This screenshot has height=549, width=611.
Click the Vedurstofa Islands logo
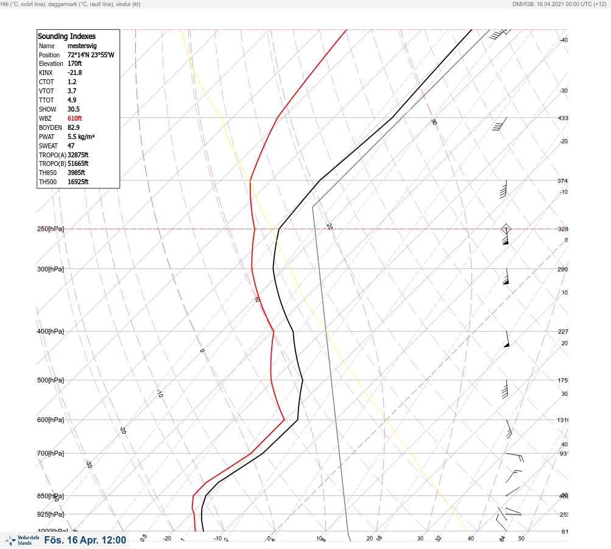click(x=22, y=540)
